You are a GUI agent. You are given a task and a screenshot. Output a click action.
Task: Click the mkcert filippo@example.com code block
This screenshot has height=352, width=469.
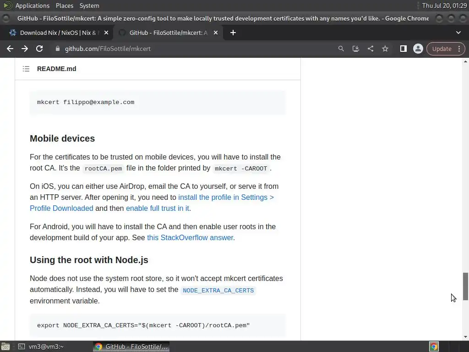click(158, 102)
